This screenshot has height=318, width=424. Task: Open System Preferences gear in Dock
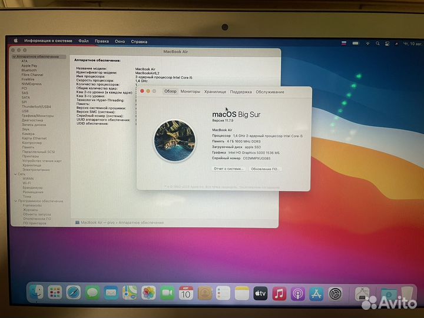[335, 294]
